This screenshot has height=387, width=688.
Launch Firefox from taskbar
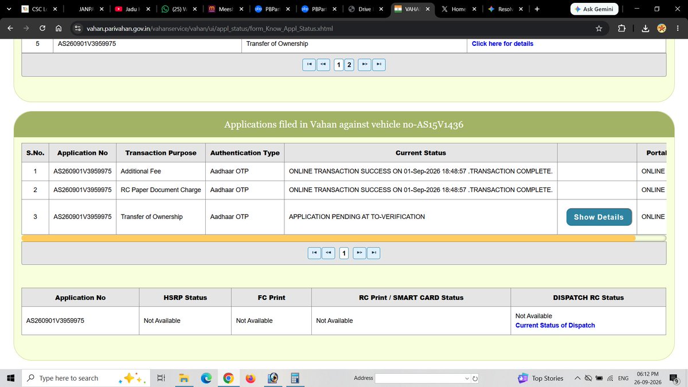click(x=251, y=378)
